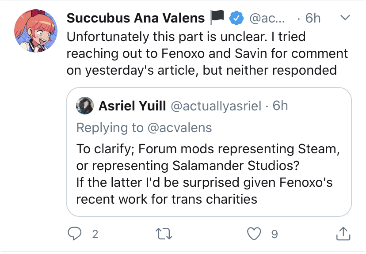The image size is (366, 254).
Task: Click the truncated @ac... handle
Action: coord(267,18)
